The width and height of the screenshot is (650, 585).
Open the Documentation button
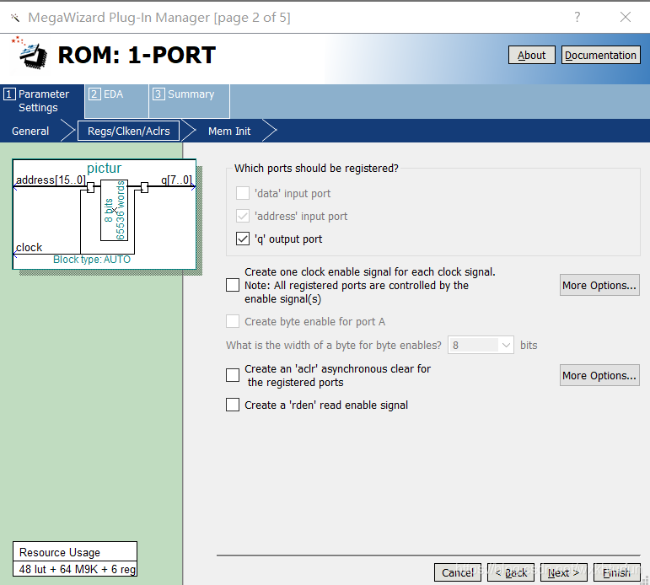point(600,55)
